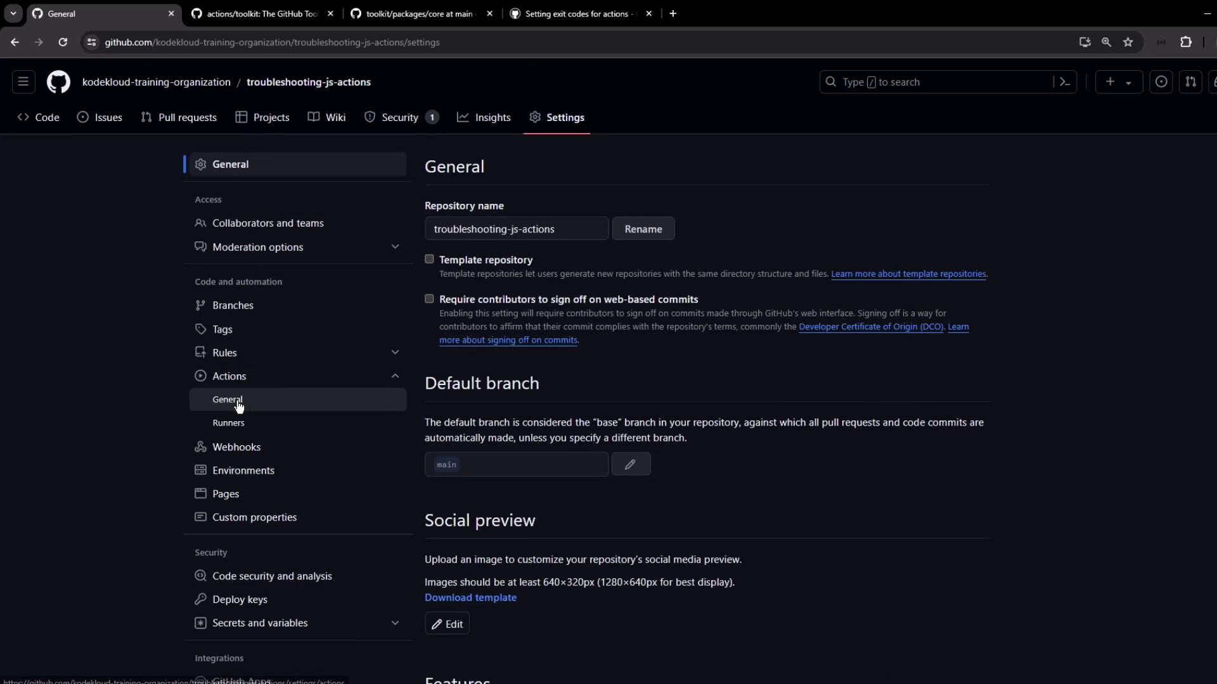Click the pencil icon beside main branch
This screenshot has height=684, width=1217.
pyautogui.click(x=631, y=464)
